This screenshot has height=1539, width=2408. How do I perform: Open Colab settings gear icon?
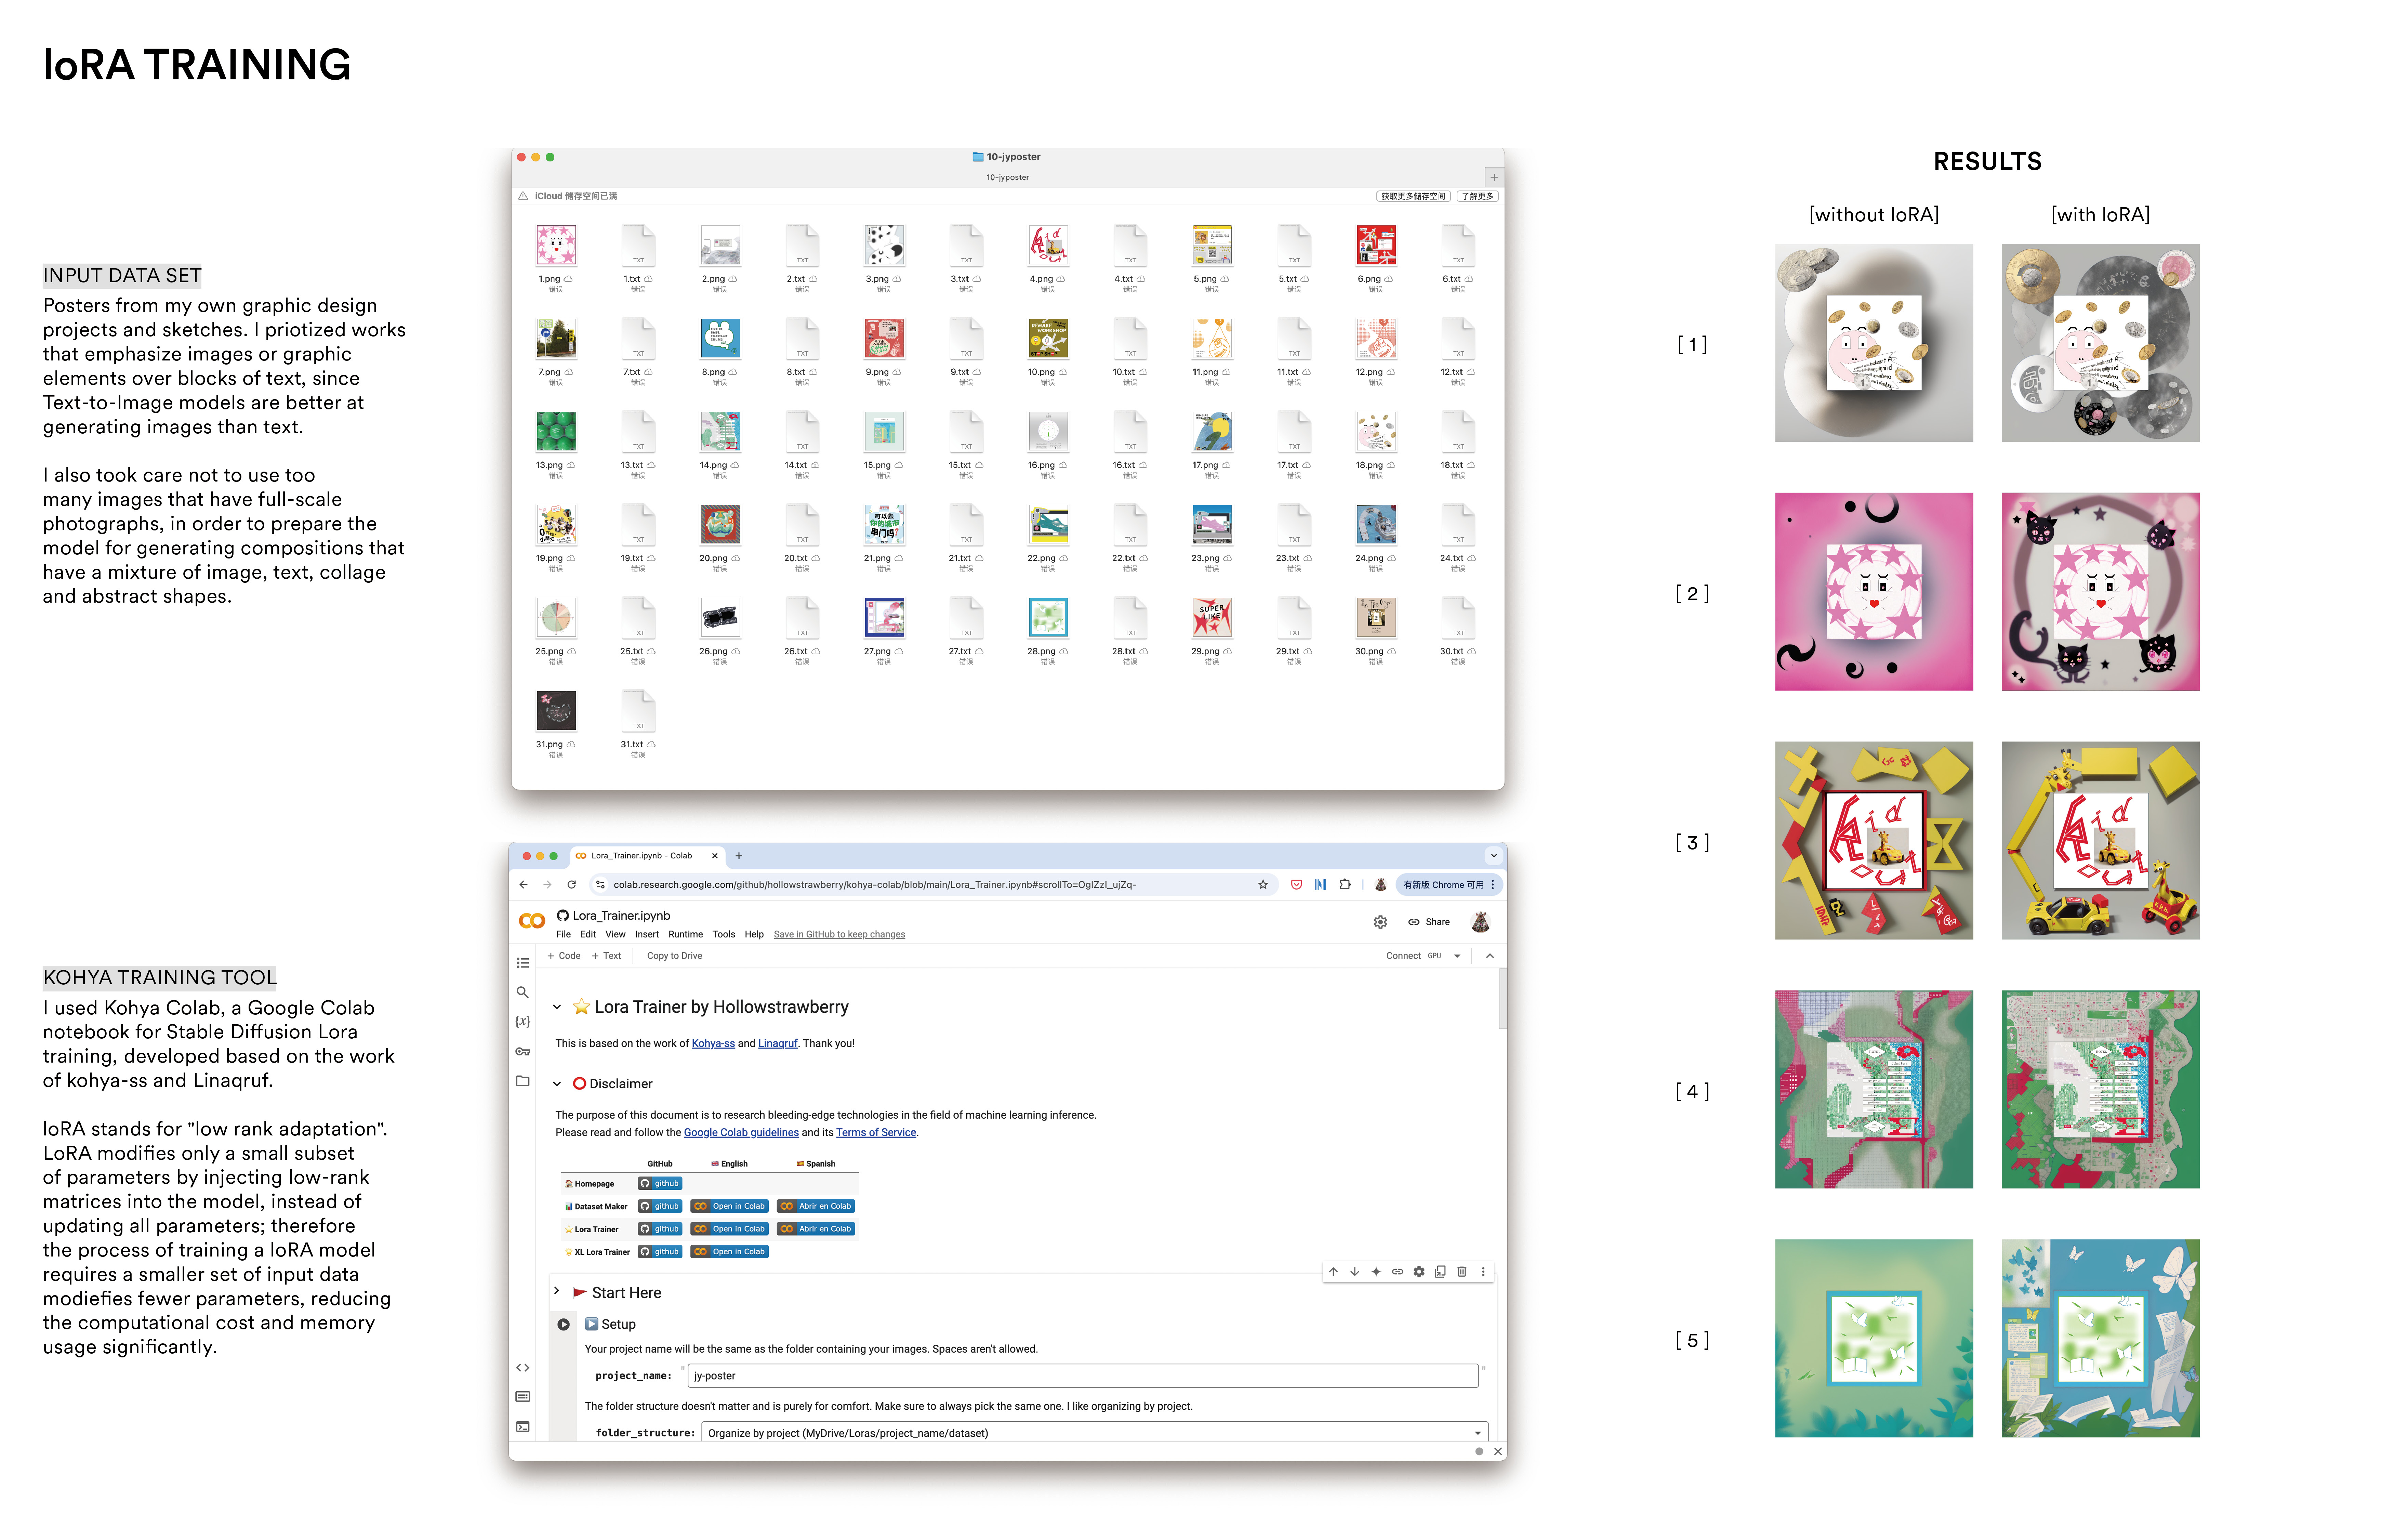(x=1380, y=922)
